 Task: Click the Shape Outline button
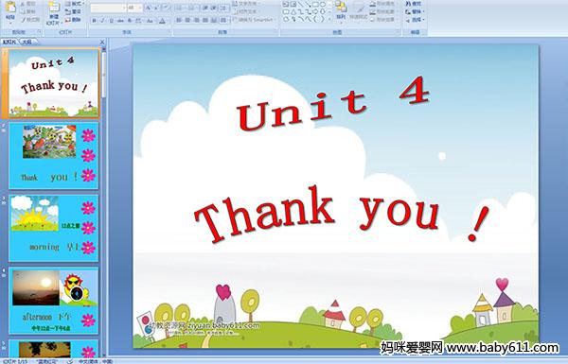pos(383,11)
